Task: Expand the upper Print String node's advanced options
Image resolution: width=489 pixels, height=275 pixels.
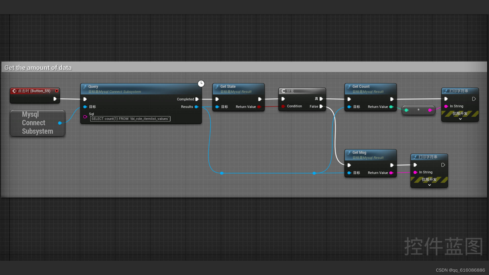Action: [460, 119]
